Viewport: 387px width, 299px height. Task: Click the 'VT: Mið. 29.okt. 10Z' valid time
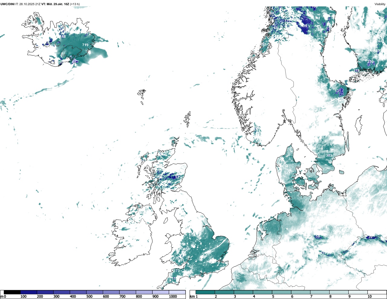pos(55,4)
